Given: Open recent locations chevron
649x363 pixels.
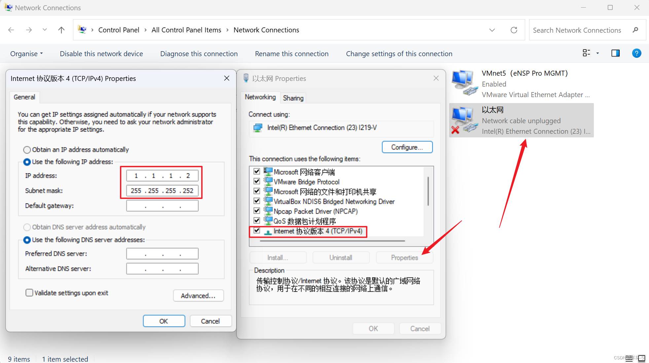Looking at the screenshot, I should coord(45,30).
